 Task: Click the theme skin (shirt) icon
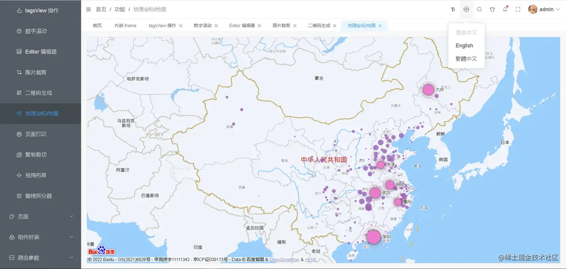[x=492, y=9]
